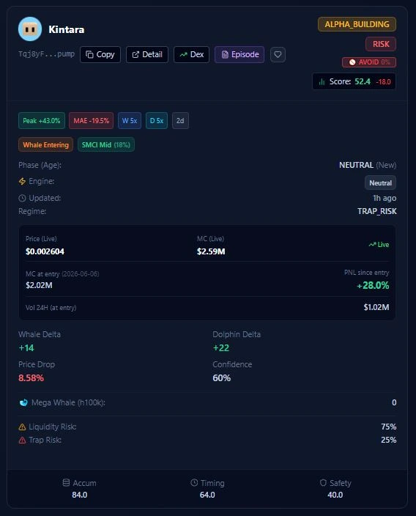Click the Kintara token name
The image size is (416, 516).
(67, 29)
